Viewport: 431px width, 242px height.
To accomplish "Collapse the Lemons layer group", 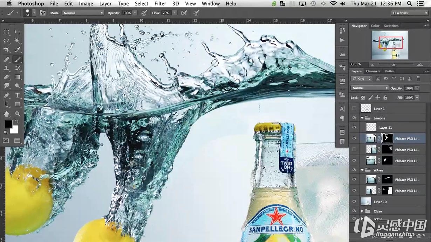I will [362, 118].
